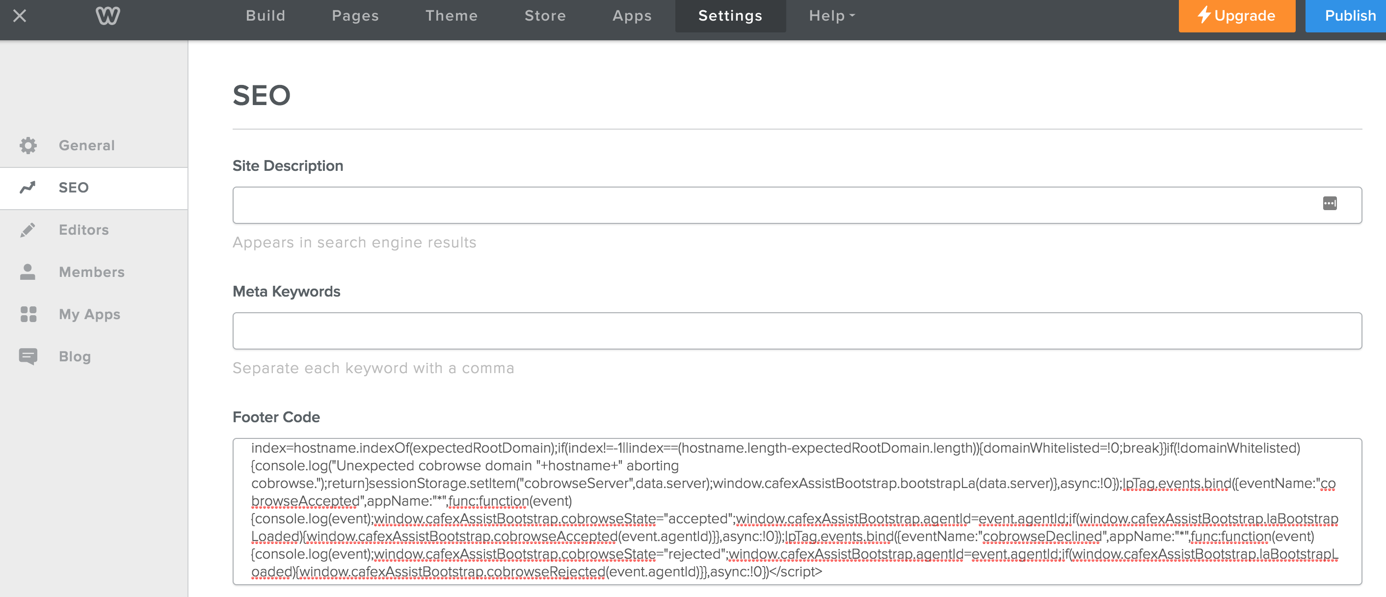The height and width of the screenshot is (597, 1386).
Task: Open the General settings section
Action: [x=94, y=145]
